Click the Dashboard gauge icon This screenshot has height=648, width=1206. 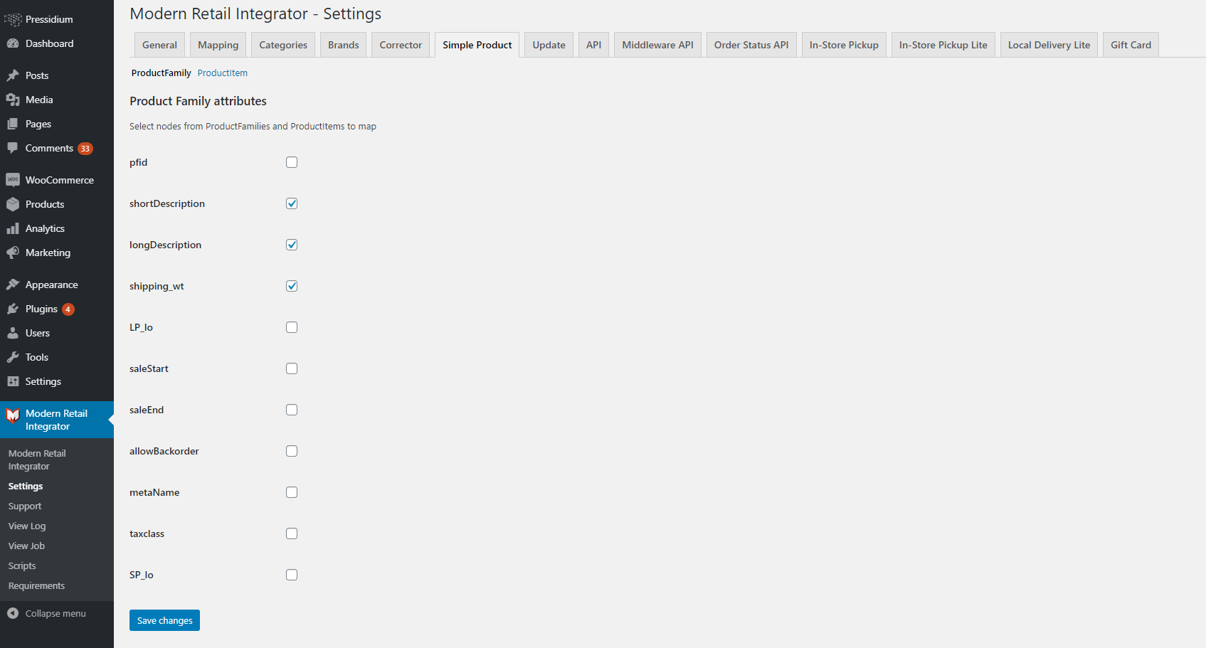click(13, 43)
